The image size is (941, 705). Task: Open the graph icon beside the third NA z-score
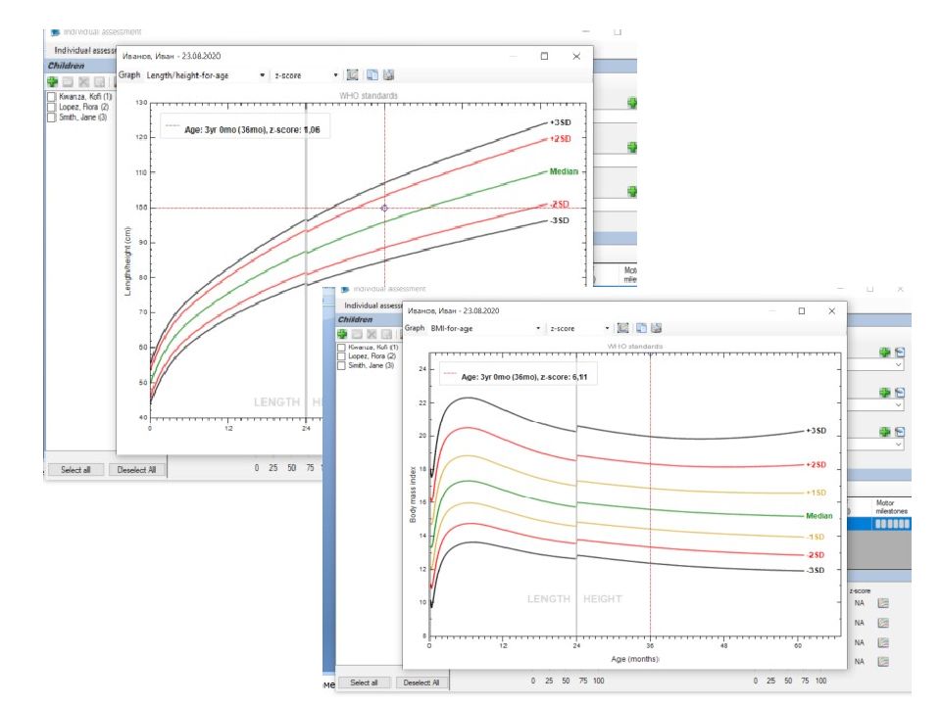coord(883,642)
